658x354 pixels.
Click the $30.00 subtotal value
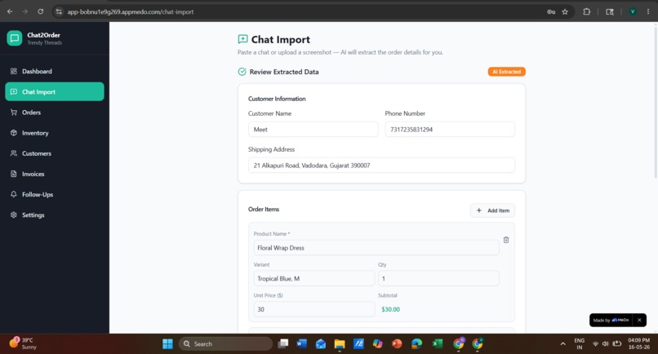pyautogui.click(x=391, y=309)
